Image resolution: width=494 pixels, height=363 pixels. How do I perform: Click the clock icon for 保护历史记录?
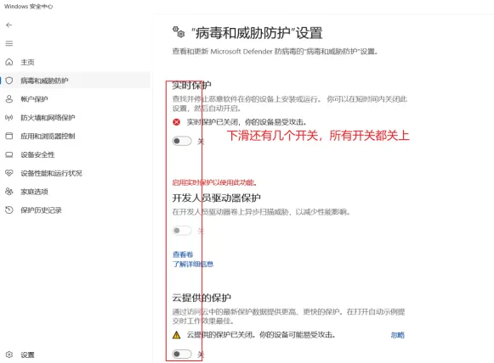(x=9, y=210)
